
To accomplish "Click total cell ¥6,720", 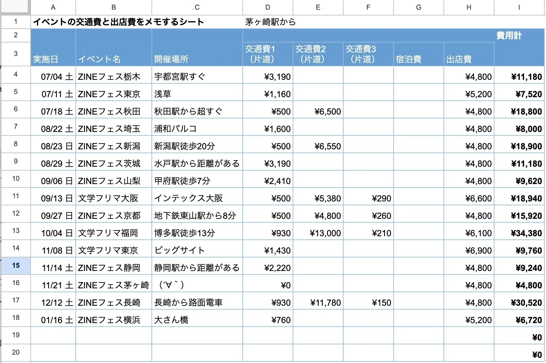I will pos(519,318).
